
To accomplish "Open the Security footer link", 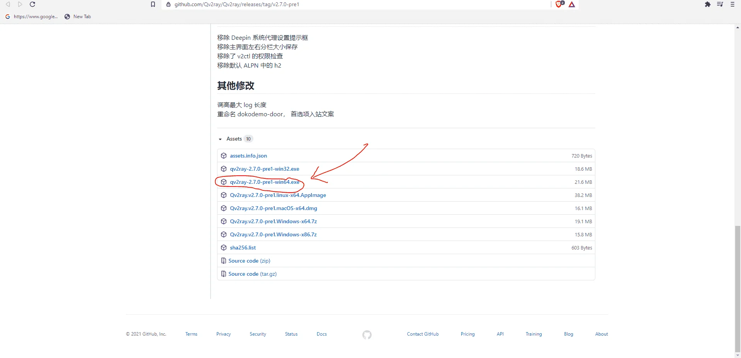I will click(x=258, y=334).
